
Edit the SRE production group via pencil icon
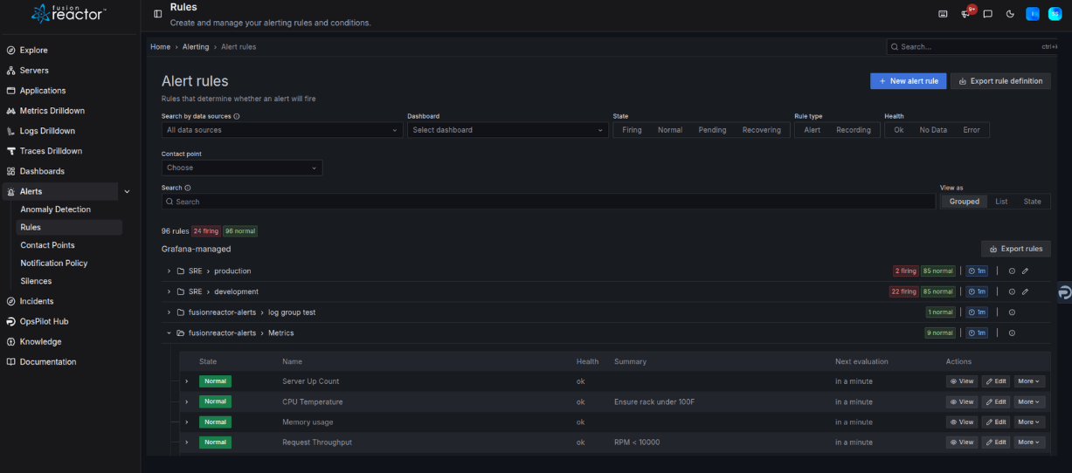[x=1025, y=271]
